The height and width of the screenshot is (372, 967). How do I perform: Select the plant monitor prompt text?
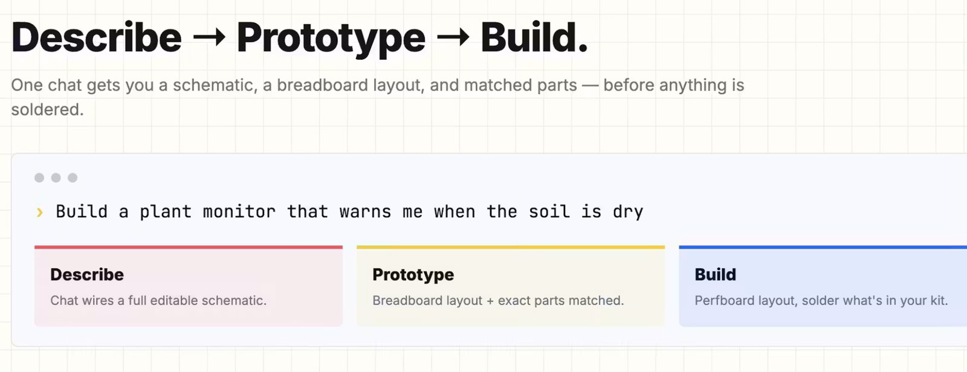pyautogui.click(x=349, y=212)
